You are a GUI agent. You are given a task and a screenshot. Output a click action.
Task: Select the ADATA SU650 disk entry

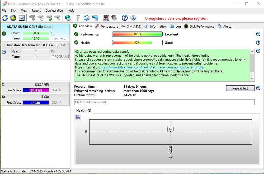pyautogui.click(x=35, y=32)
